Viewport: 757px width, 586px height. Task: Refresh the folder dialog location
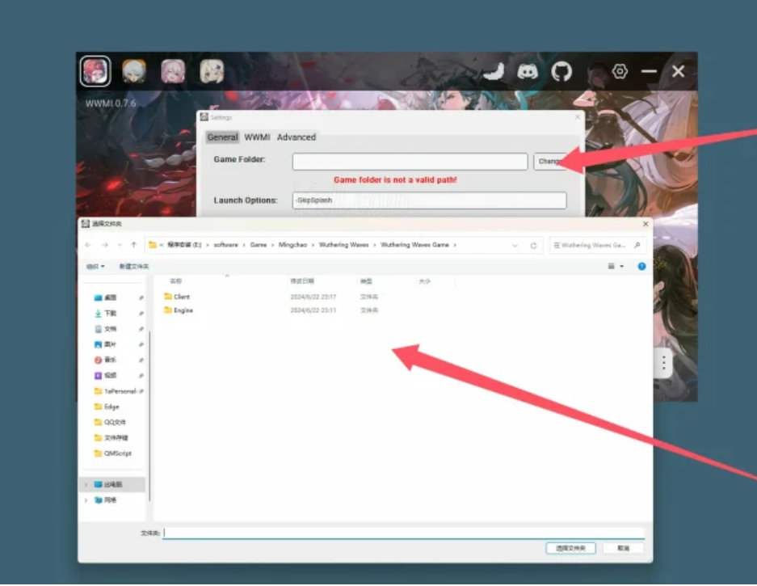[x=533, y=245]
